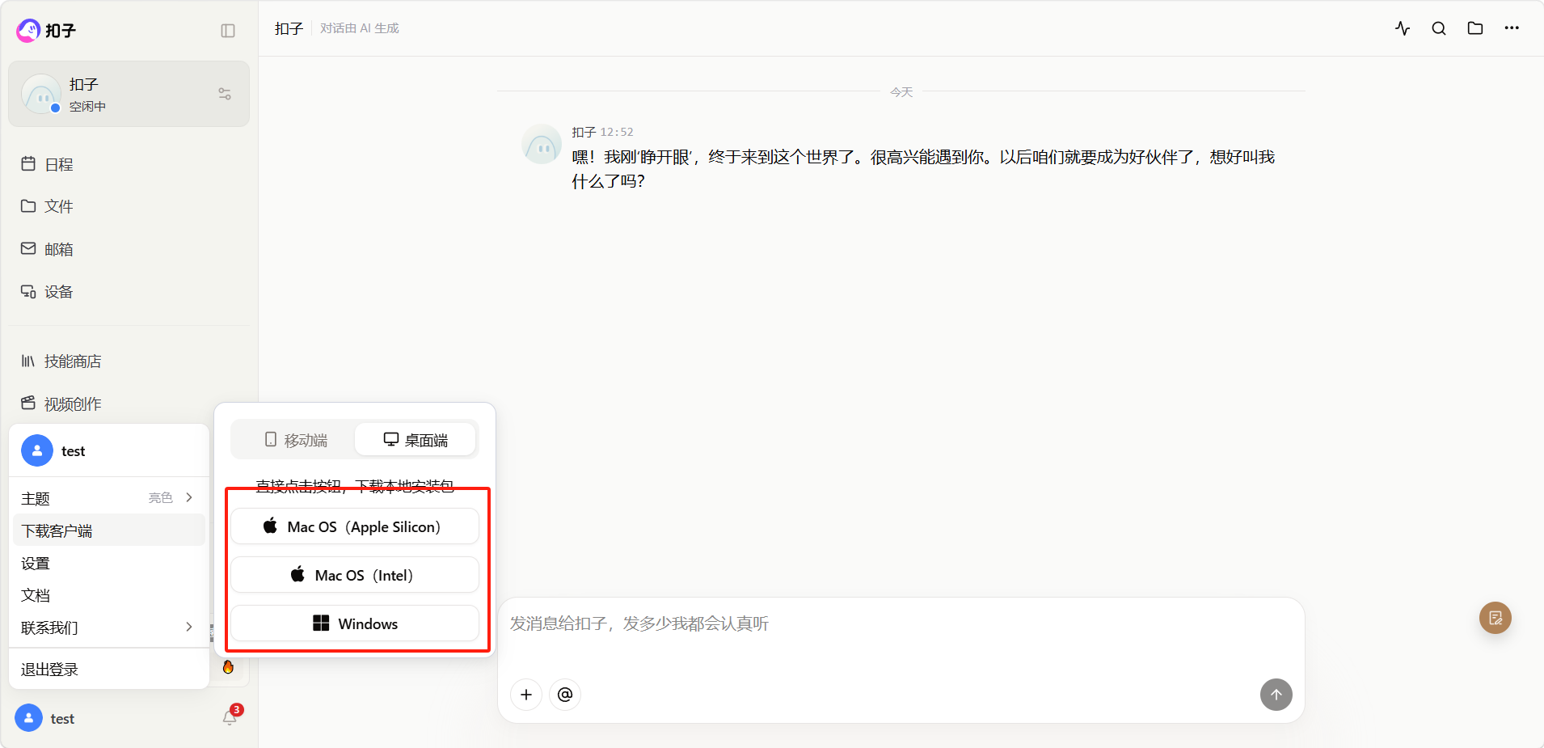Viewport: 1544px width, 748px height.
Task: Open 日程 in the sidebar
Action: pos(129,164)
